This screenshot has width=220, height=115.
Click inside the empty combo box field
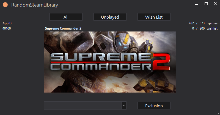pyautogui.click(x=82, y=105)
